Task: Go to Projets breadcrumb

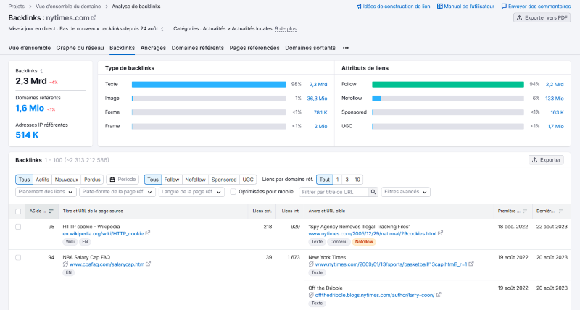Action: (x=16, y=7)
